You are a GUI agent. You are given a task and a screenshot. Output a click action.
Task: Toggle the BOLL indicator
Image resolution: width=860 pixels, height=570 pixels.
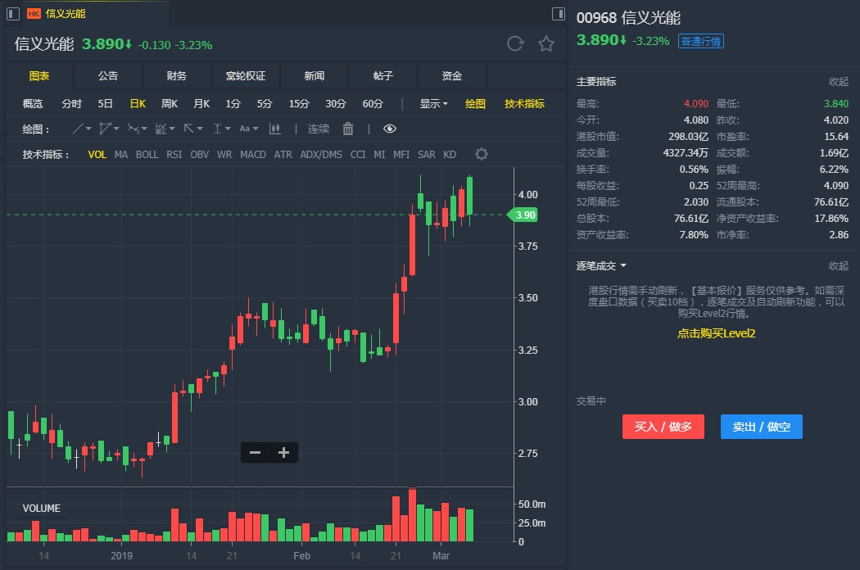click(x=147, y=155)
